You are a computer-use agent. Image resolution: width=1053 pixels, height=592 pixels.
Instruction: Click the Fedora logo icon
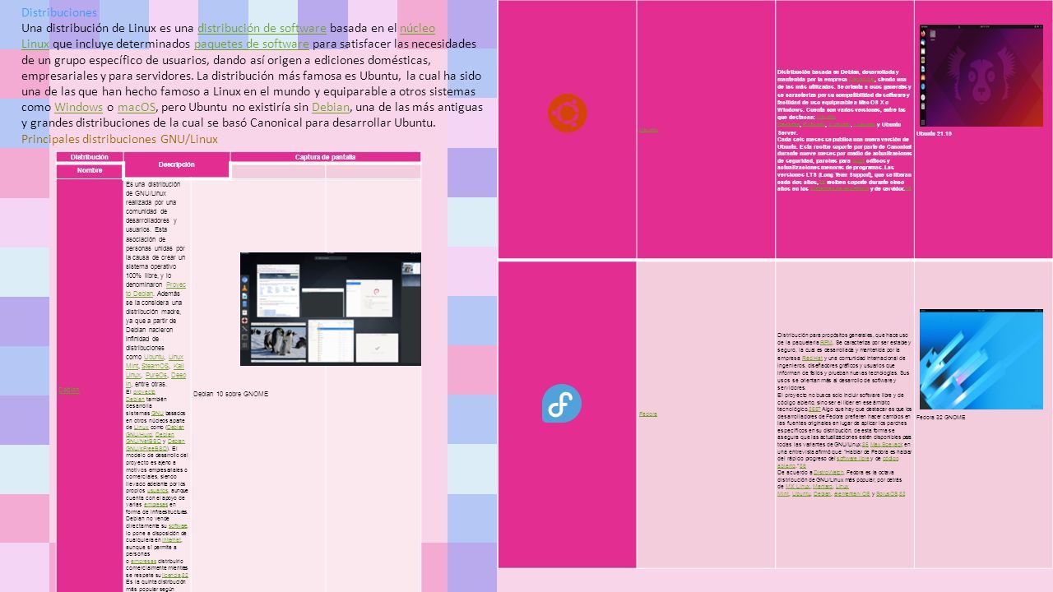(562, 404)
